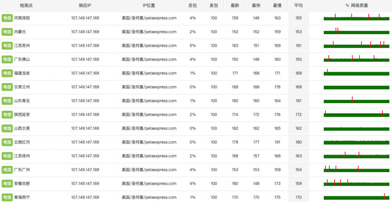Click the network quality bar for 广东广州
This screenshot has width=392, height=202.
(x=356, y=170)
